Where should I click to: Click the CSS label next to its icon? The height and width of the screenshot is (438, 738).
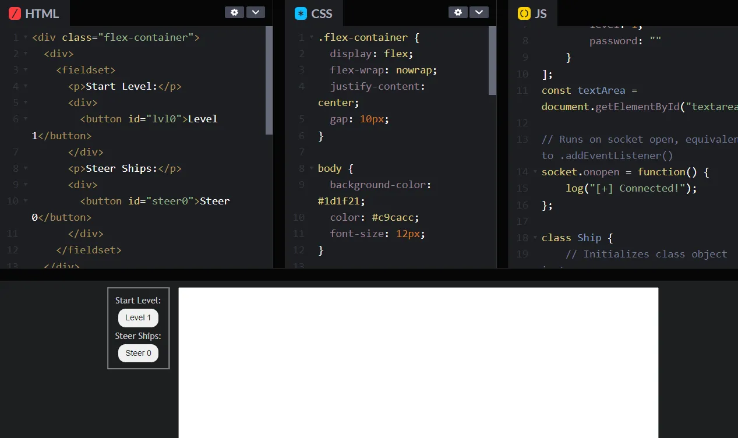pyautogui.click(x=323, y=13)
